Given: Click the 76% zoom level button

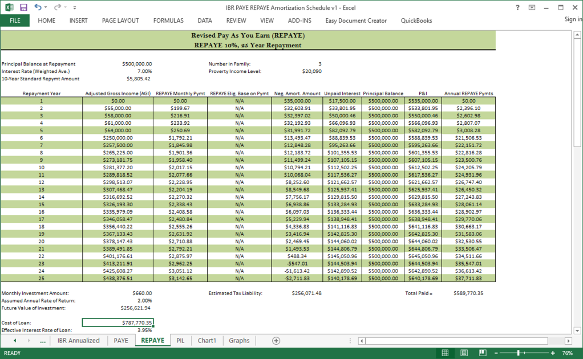Looking at the screenshot, I should pyautogui.click(x=568, y=353).
